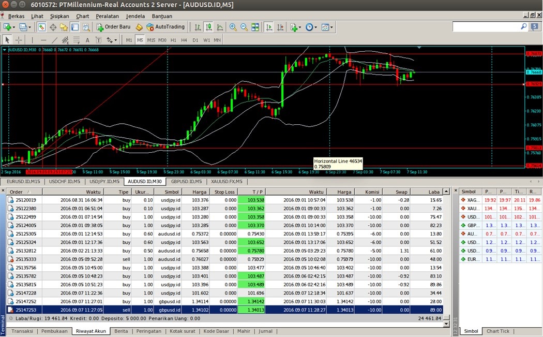The image size is (543, 337).
Task: Switch timeframe to M15
Action: [151, 40]
